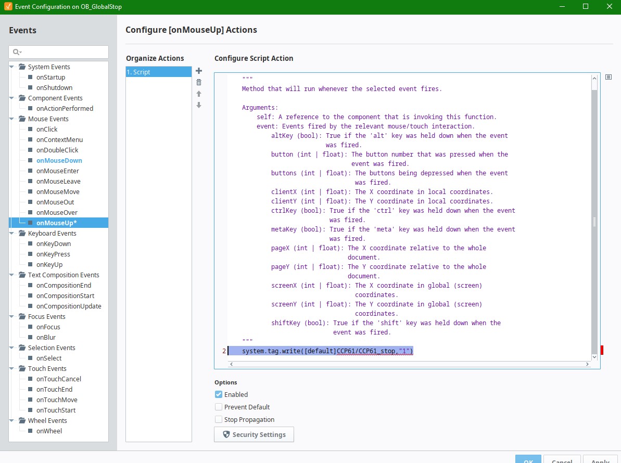Delete selected action with trash icon
This screenshot has height=463, width=621.
(x=199, y=82)
